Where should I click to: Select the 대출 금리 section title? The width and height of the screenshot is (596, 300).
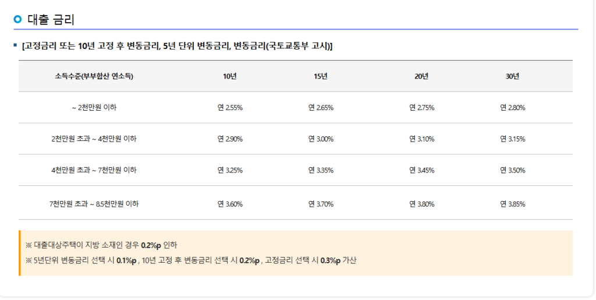pyautogui.click(x=51, y=19)
